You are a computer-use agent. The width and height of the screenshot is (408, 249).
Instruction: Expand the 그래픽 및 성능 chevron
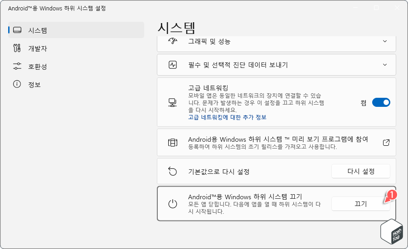click(x=385, y=41)
